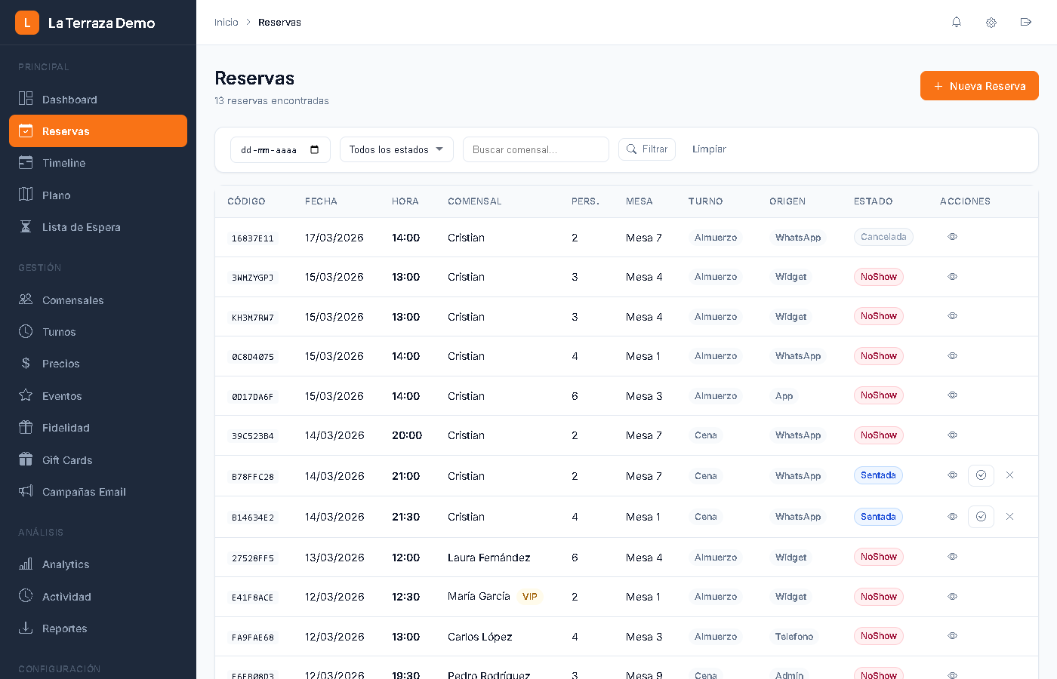The height and width of the screenshot is (679, 1057).
Task: Go to Lista de Espera
Action: click(x=98, y=227)
